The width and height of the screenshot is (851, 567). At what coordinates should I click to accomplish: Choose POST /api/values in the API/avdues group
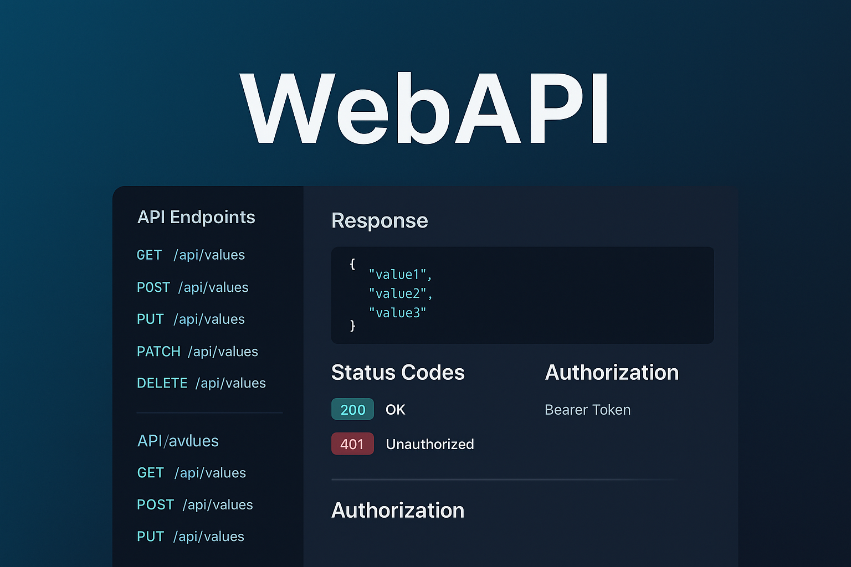[194, 505]
